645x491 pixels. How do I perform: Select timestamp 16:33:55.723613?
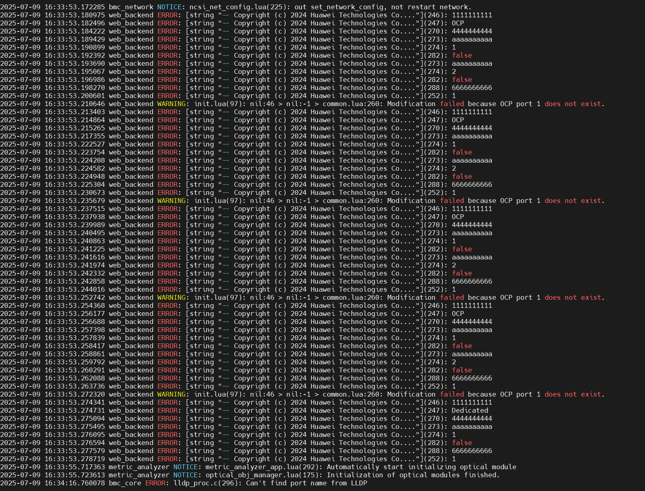point(75,475)
